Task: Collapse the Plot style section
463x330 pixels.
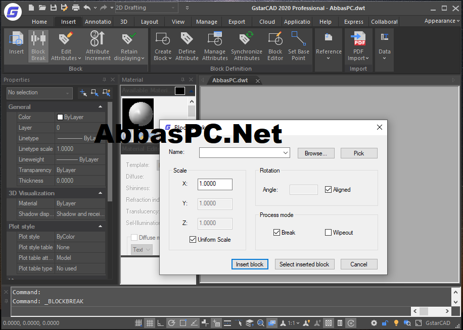Action: point(101,226)
